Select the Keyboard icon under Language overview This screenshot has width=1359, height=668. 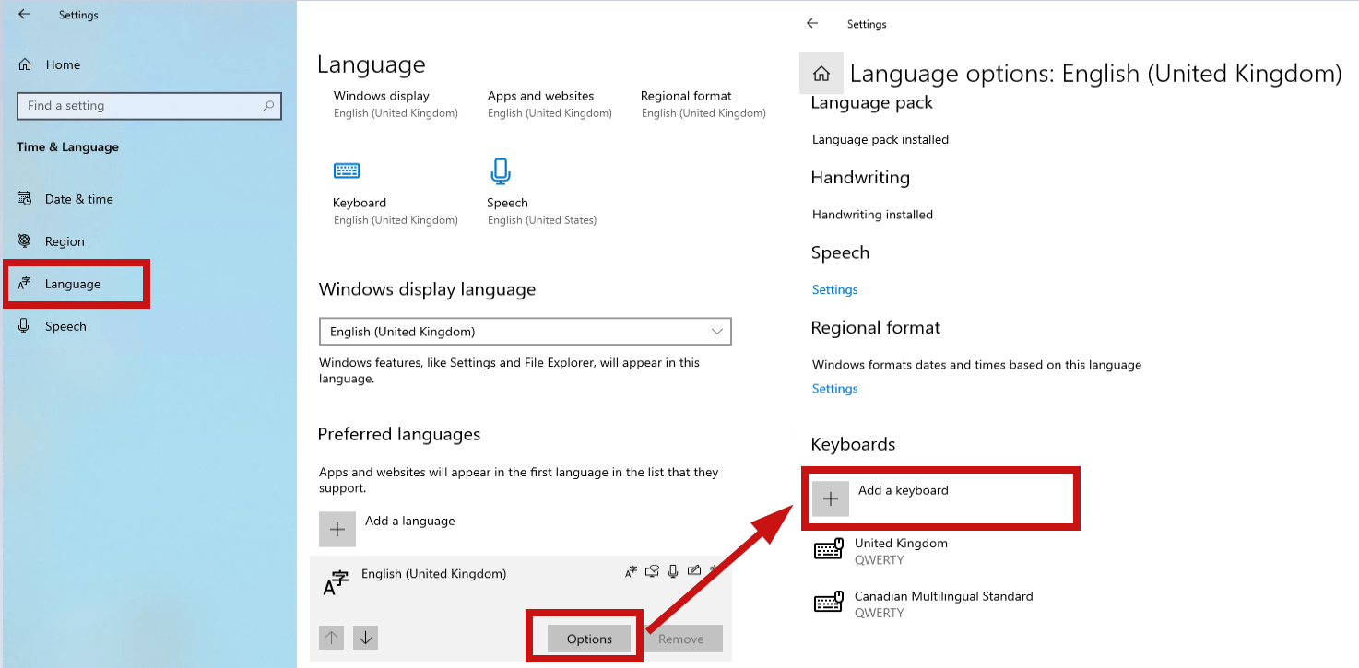tap(347, 170)
